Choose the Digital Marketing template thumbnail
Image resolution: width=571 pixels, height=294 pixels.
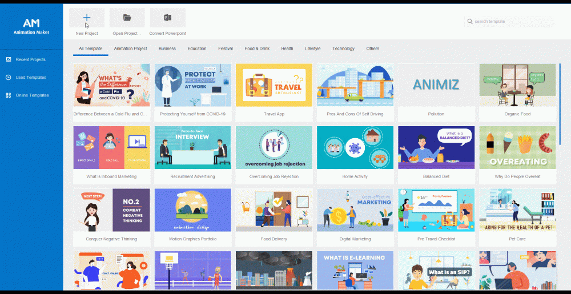pyautogui.click(x=355, y=210)
